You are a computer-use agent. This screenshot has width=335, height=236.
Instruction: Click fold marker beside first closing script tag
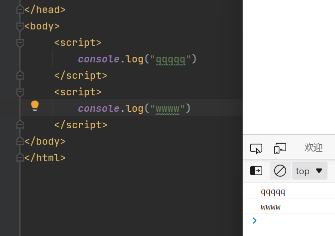coord(20,76)
